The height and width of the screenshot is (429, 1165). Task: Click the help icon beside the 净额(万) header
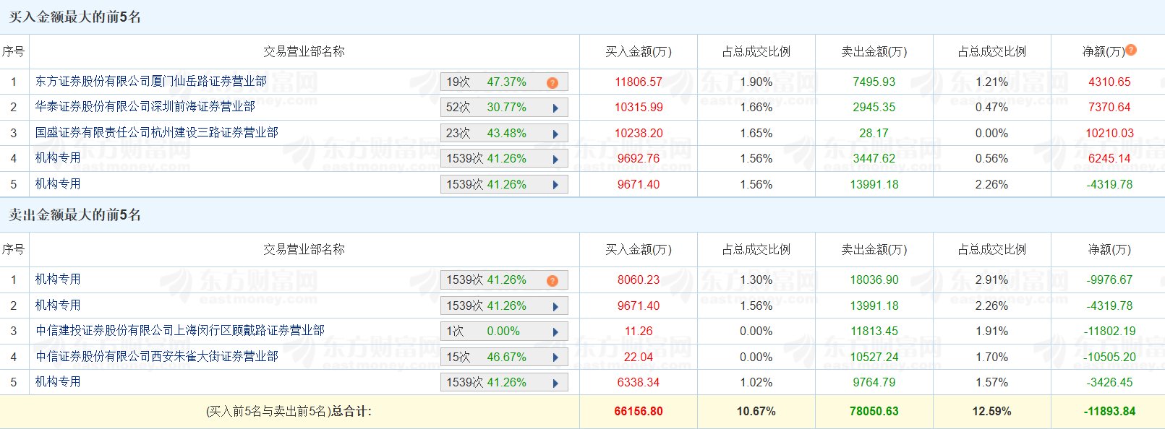pyautogui.click(x=1131, y=50)
